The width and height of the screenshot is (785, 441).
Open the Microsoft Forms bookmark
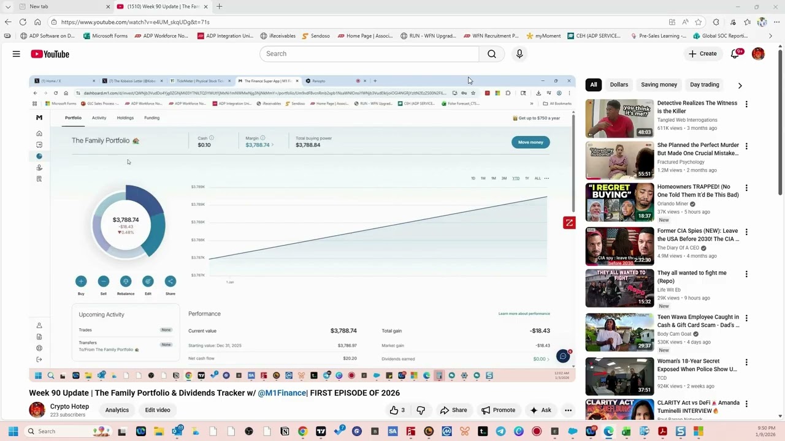tap(105, 36)
